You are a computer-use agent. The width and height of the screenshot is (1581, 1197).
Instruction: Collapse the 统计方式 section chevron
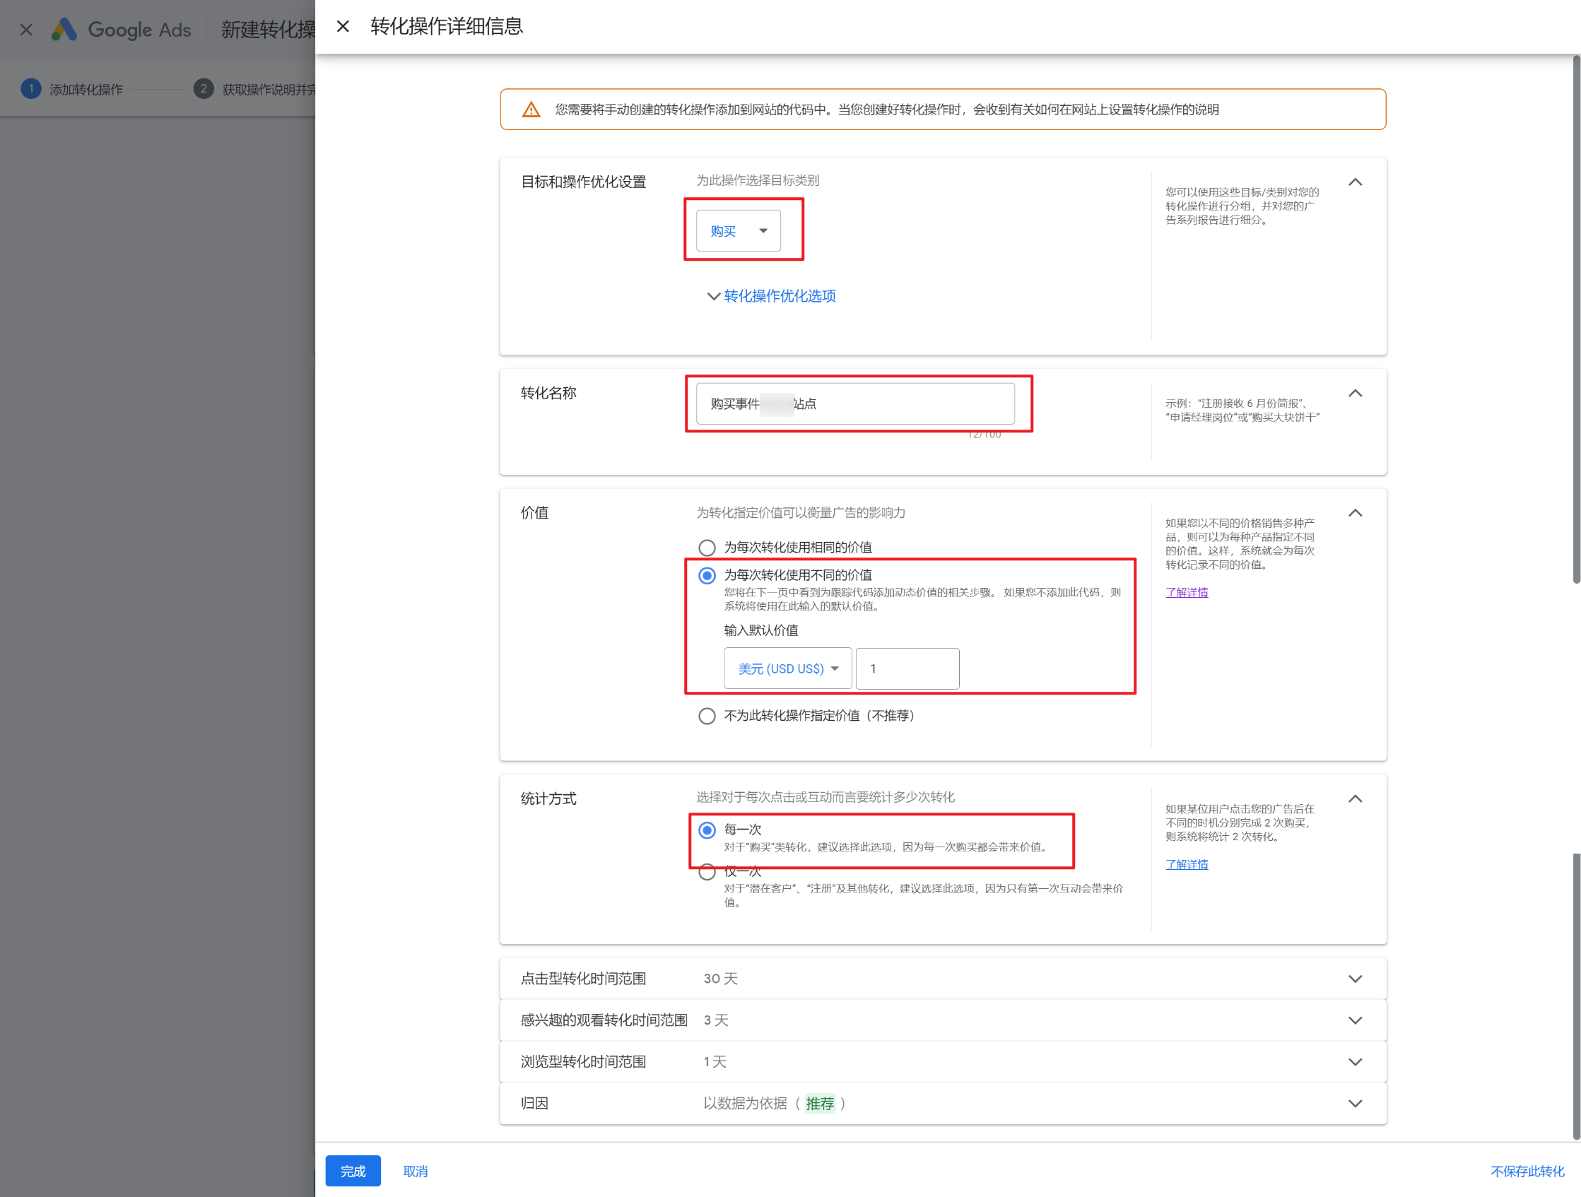point(1354,798)
